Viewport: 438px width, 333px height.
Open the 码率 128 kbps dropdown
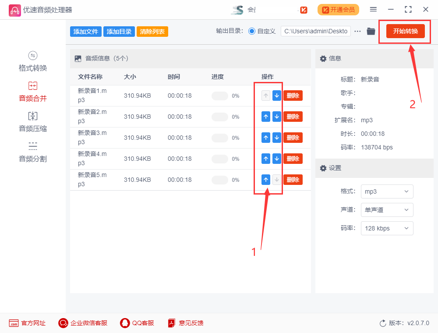[387, 228]
